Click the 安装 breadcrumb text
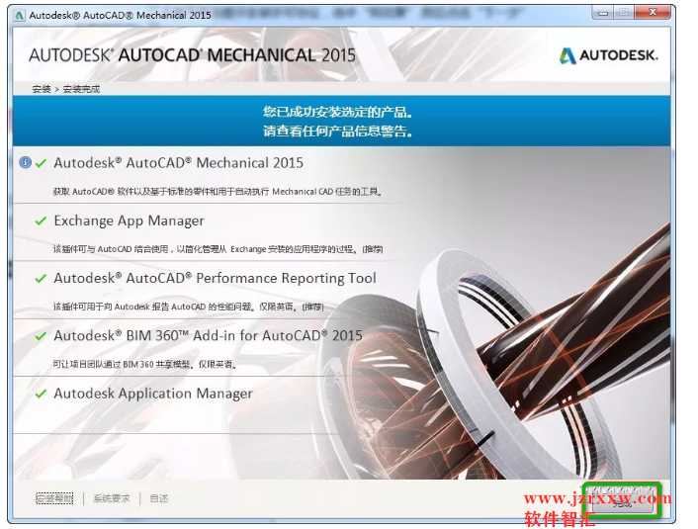This screenshot has height=529, width=698. tap(42, 89)
